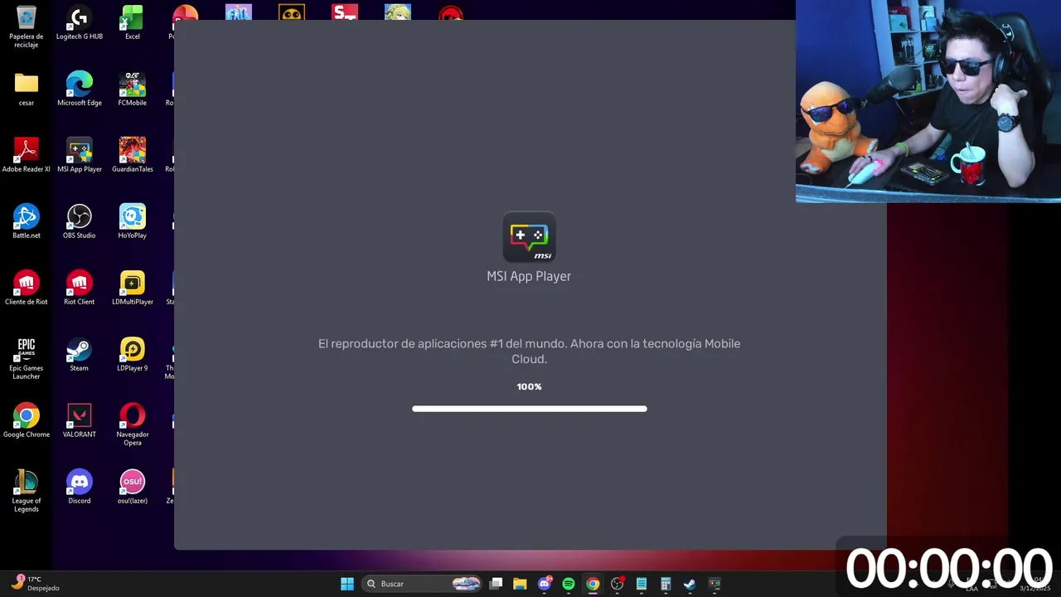The height and width of the screenshot is (597, 1061).
Task: Open the weather widget showing 17°C Despejado
Action: click(35, 583)
